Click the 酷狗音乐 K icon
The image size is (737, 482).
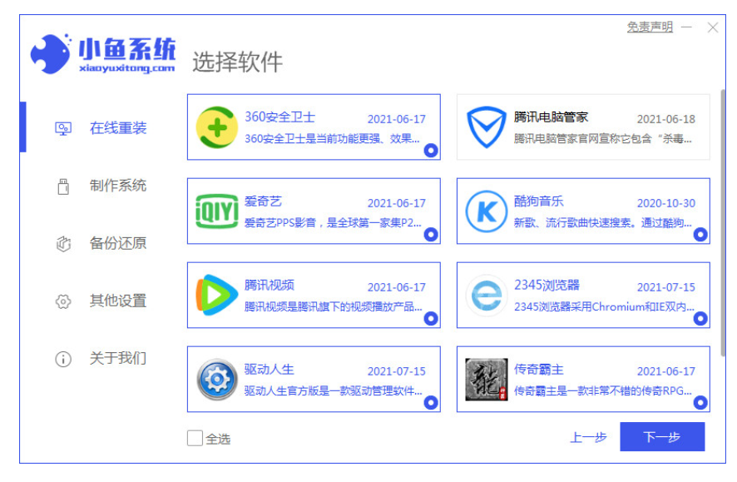[486, 211]
